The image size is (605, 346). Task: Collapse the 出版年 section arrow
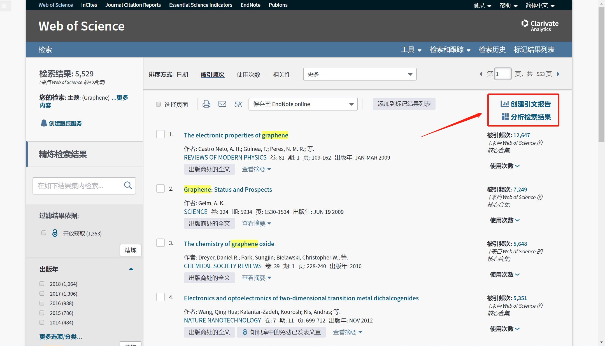(x=131, y=269)
